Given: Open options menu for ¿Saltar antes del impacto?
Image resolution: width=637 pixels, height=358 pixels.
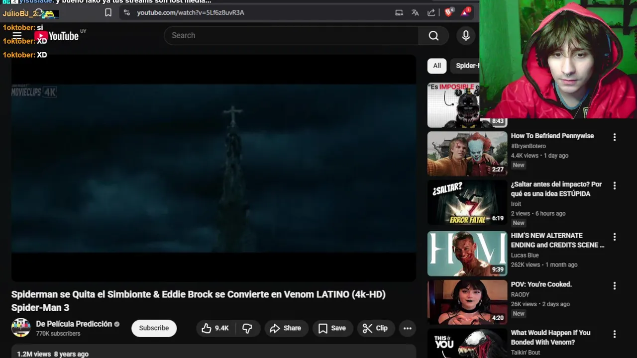Looking at the screenshot, I should (615, 185).
